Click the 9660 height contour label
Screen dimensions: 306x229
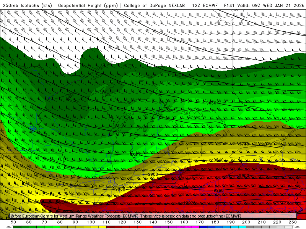pyautogui.click(x=212, y=103)
